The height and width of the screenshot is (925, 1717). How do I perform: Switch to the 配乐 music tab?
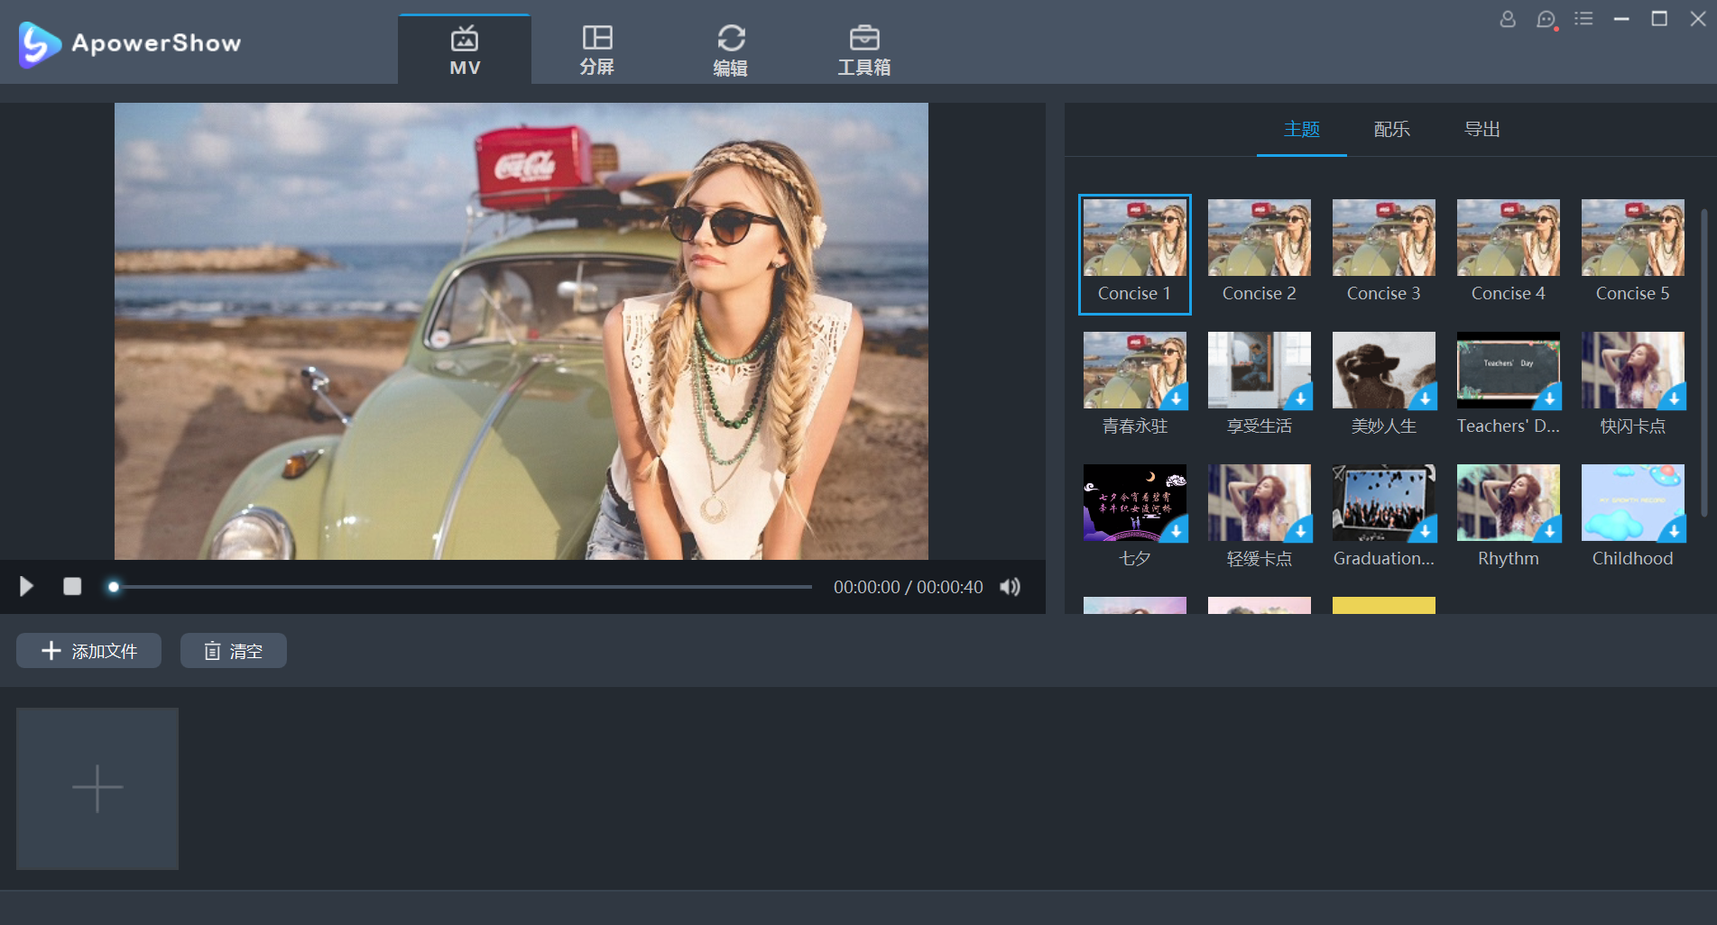pyautogui.click(x=1392, y=129)
